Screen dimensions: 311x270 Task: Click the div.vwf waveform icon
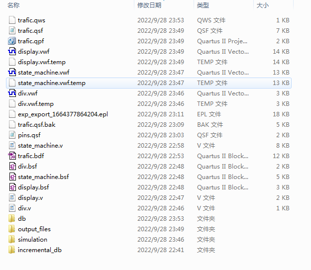[12, 93]
